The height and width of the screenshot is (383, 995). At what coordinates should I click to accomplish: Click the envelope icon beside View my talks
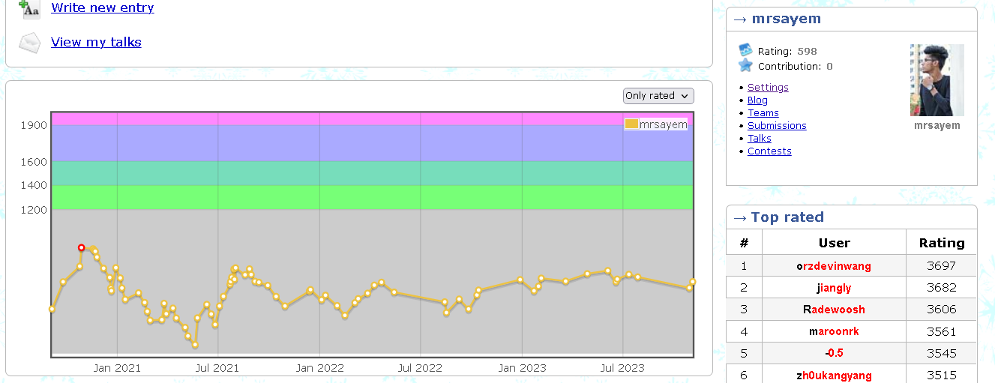pos(29,43)
